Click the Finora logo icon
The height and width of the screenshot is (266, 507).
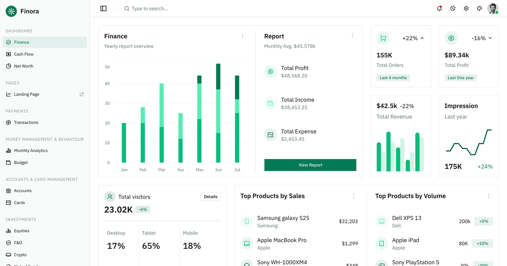[x=11, y=11]
